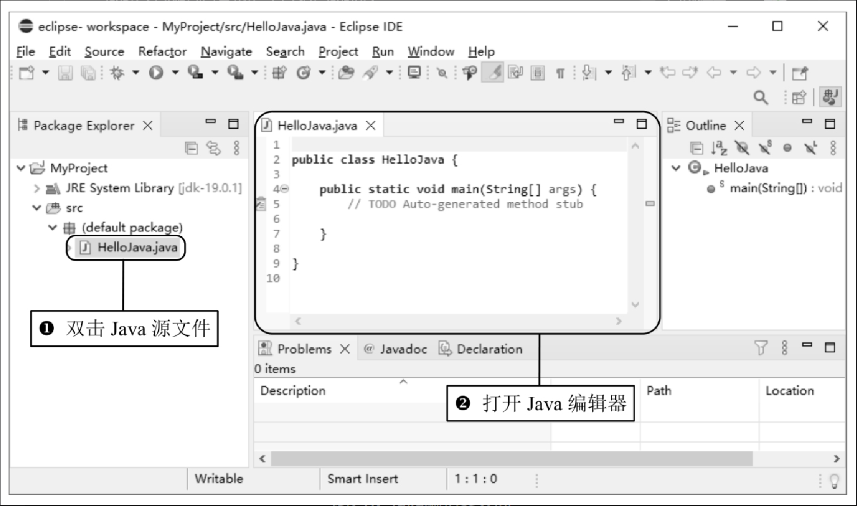Image resolution: width=857 pixels, height=506 pixels.
Task: Minimize the Outline view
Action: pyautogui.click(x=807, y=122)
